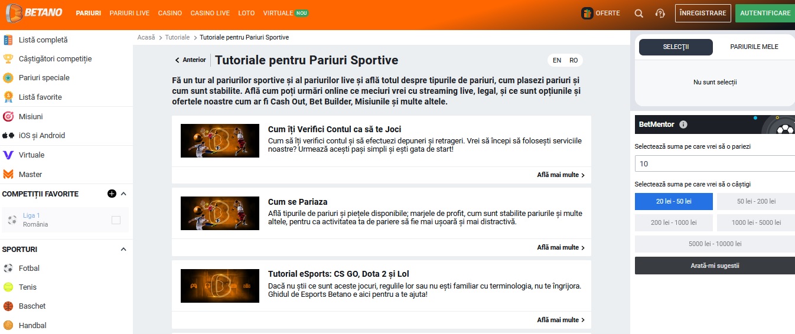Click the Tenis ball icon
The width and height of the screenshot is (795, 334).
[8, 287]
